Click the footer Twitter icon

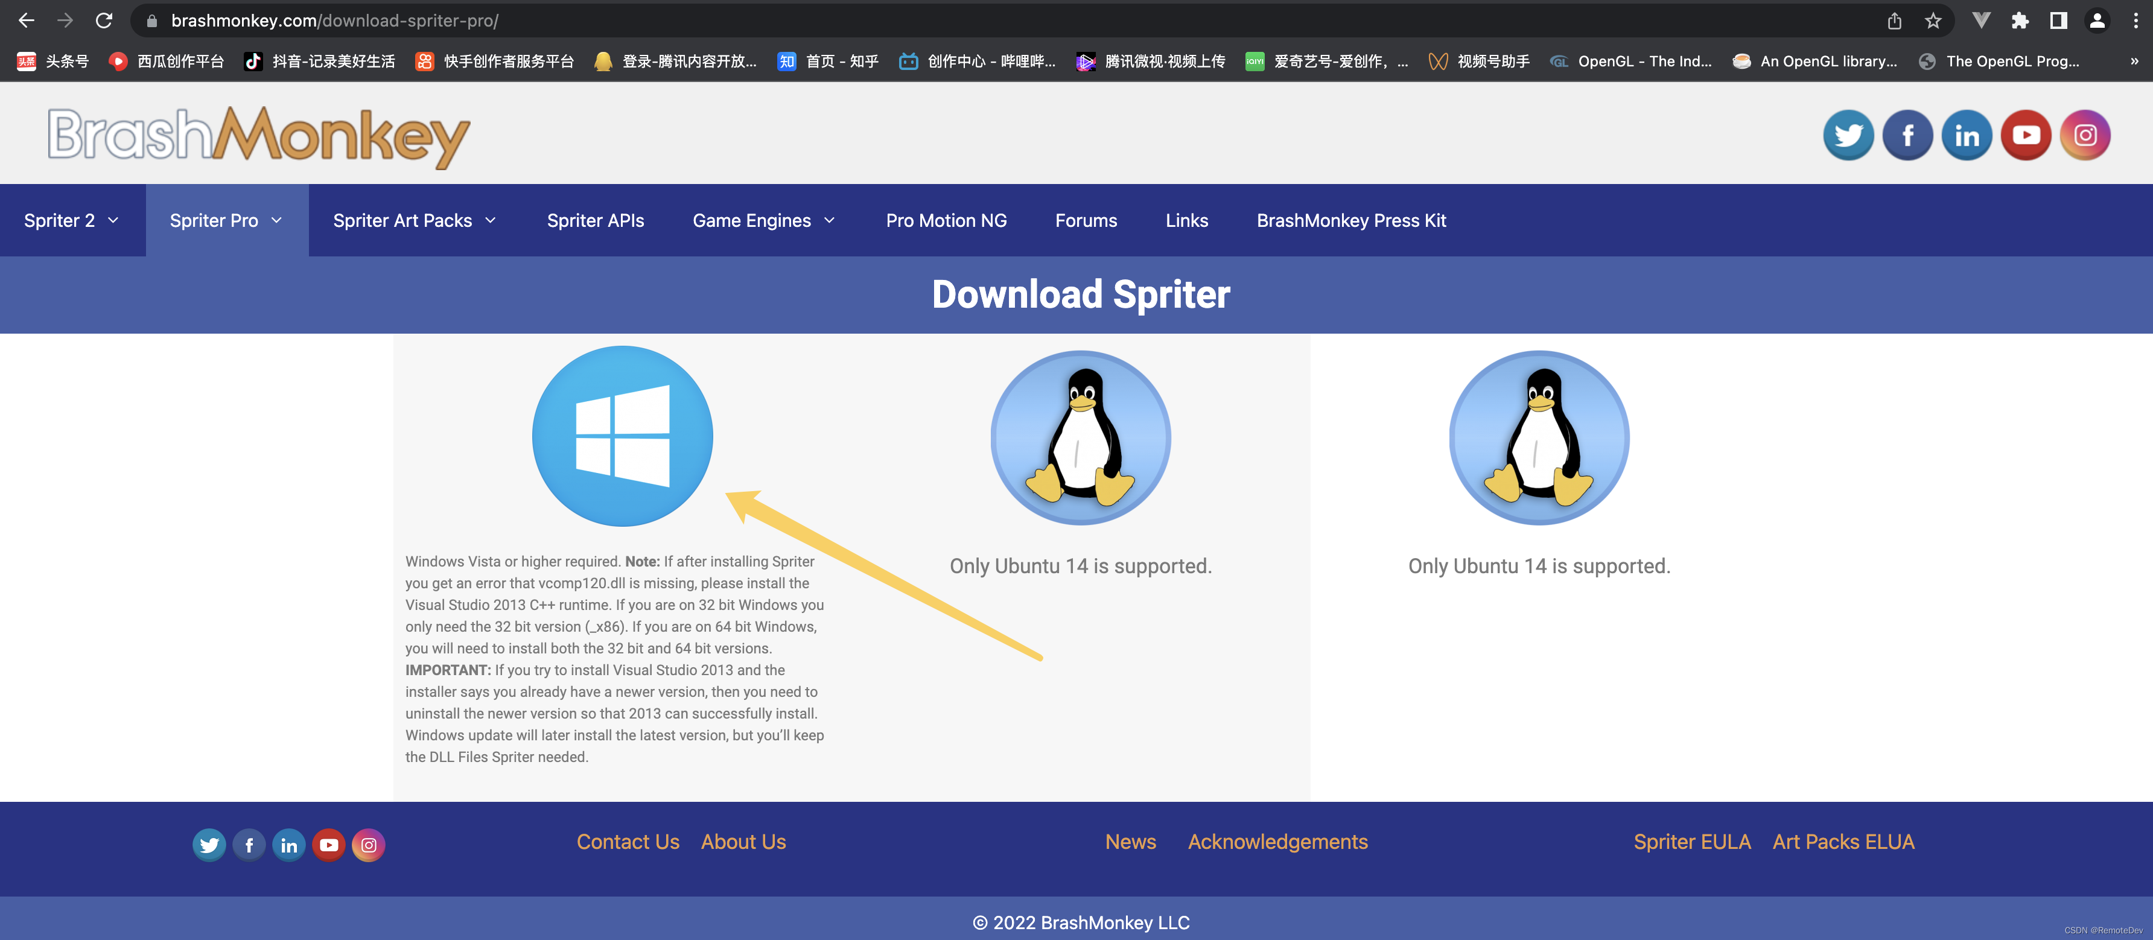[x=209, y=845]
